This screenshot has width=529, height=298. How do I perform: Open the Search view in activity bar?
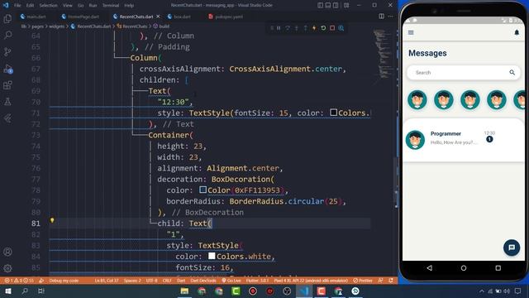(7, 35)
